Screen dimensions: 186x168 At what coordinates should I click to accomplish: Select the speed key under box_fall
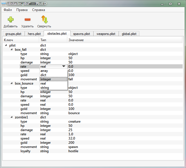(25, 71)
